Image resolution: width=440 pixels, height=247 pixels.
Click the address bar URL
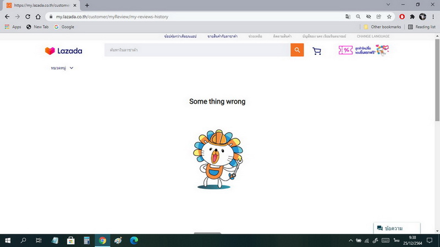click(x=112, y=17)
